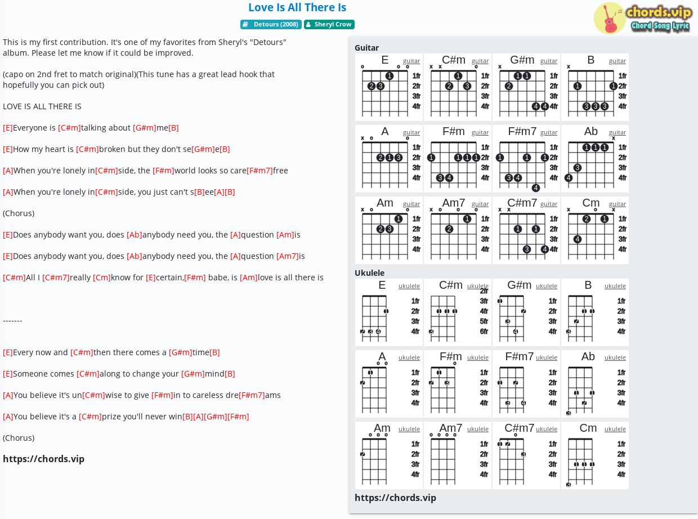Click the chords.vip guitar logo
Screen dimensions: 698x519
pos(642,18)
